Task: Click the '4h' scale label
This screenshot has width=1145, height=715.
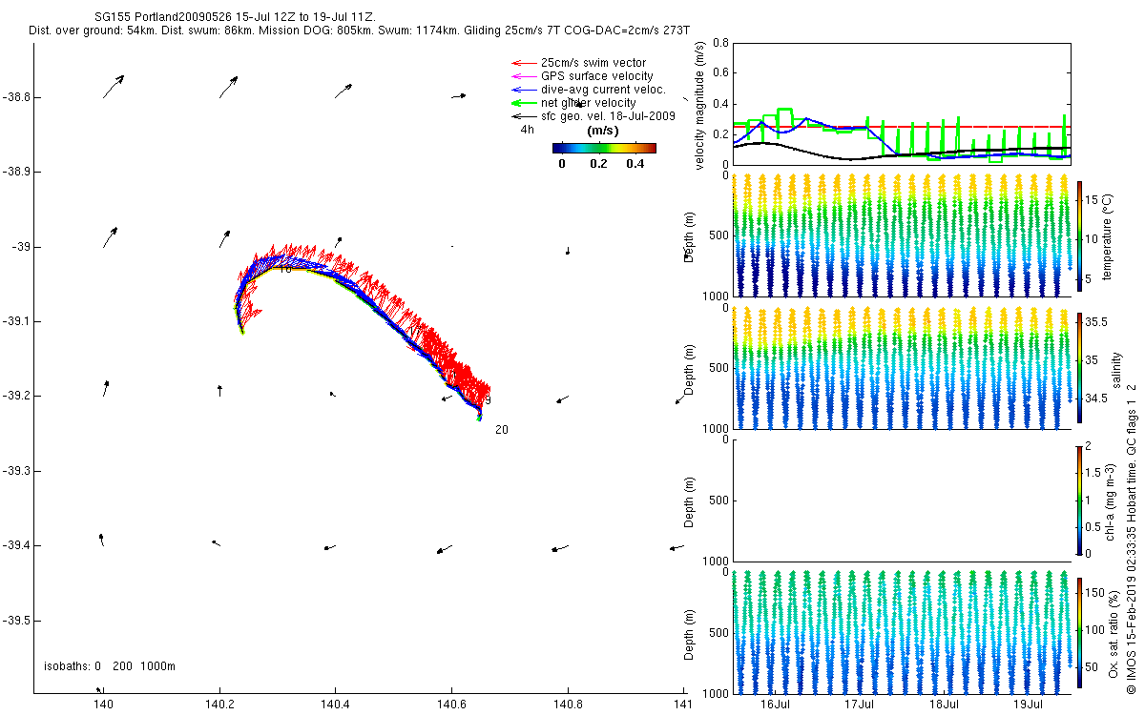Action: (x=527, y=129)
